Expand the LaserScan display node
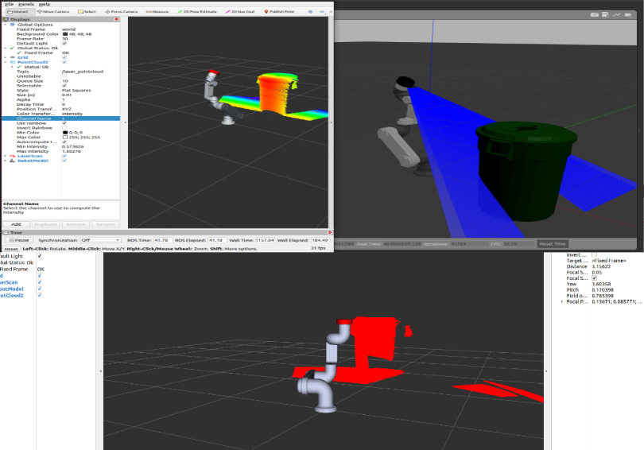This screenshot has height=450, width=644. [6, 156]
